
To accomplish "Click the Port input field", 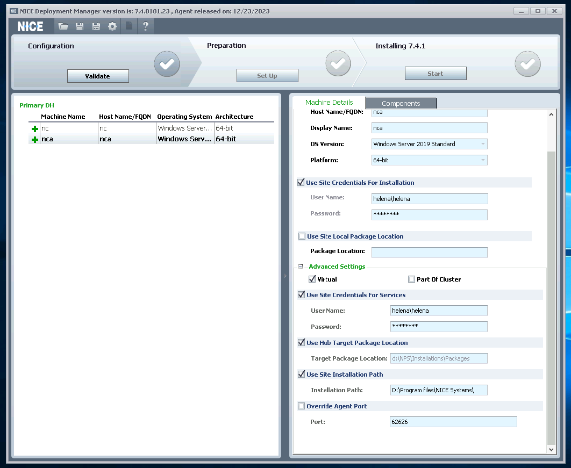I will [x=453, y=422].
